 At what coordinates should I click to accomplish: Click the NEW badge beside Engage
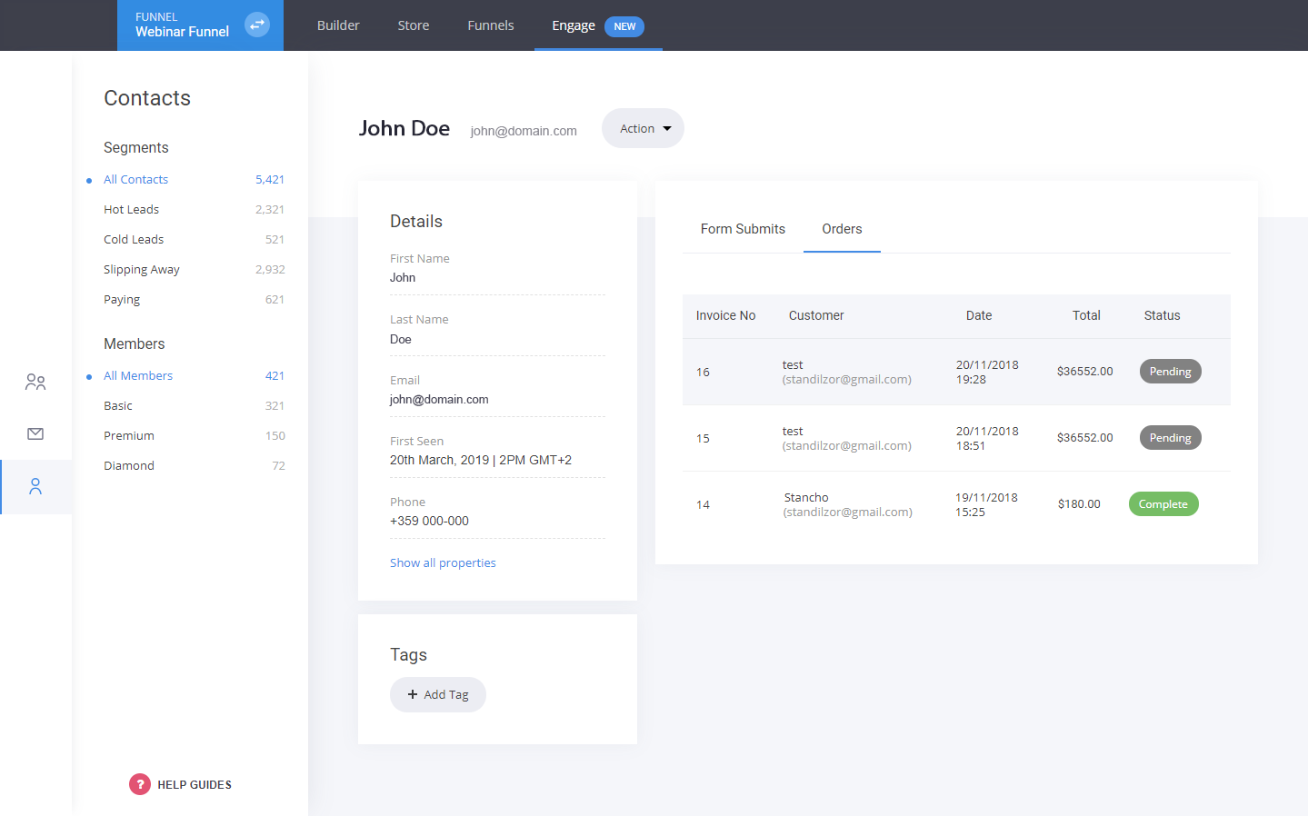click(624, 26)
